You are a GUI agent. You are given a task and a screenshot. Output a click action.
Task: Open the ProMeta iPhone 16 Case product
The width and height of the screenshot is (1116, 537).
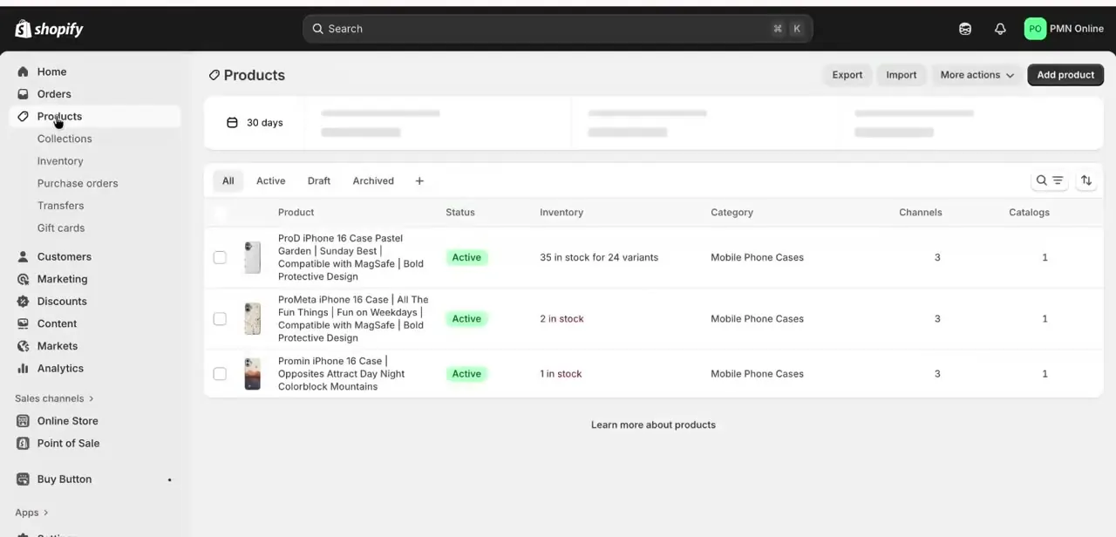tap(353, 319)
